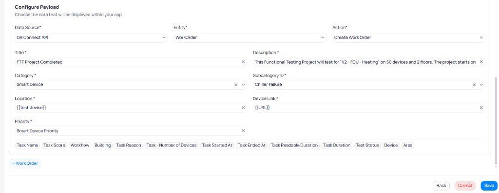The image size is (499, 193).
Task: Insert the Building tag
Action: coord(103,145)
